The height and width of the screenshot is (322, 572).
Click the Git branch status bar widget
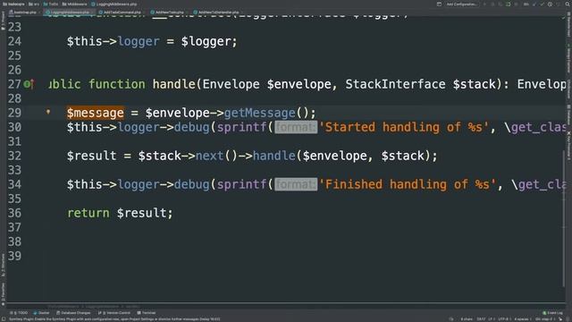click(x=545, y=319)
